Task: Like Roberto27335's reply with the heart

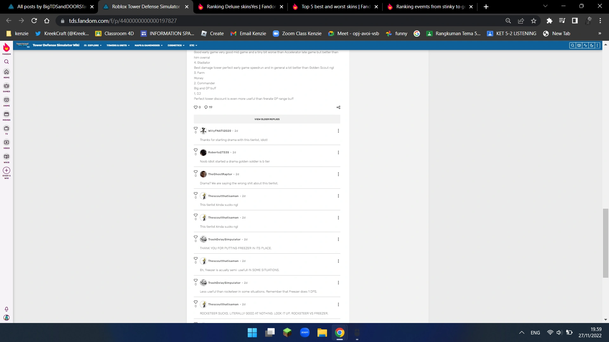Action: pos(196,150)
